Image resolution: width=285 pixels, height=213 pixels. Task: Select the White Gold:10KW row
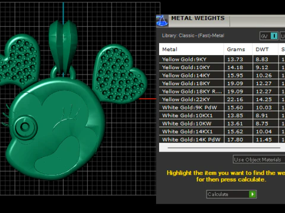[222, 124]
